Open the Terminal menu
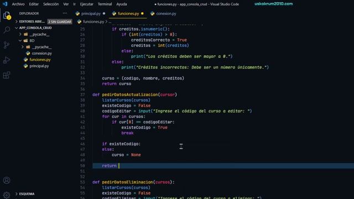Image resolution: width=354 pixels, height=199 pixels. point(105,4)
